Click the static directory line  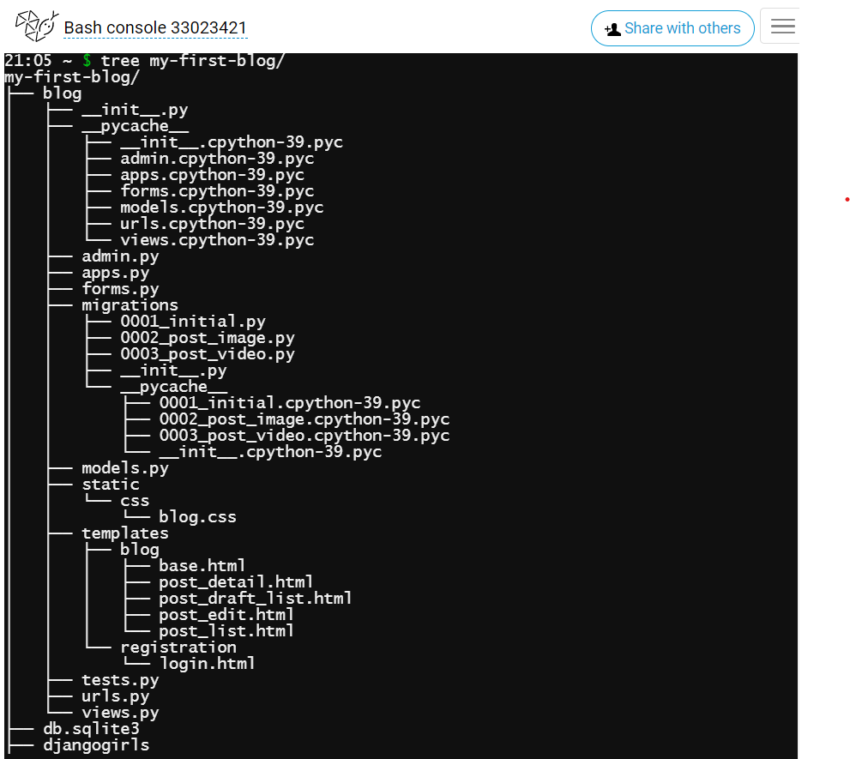[x=111, y=485]
